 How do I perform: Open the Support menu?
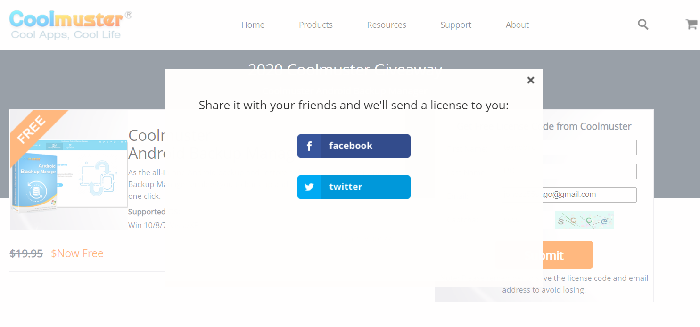click(456, 25)
